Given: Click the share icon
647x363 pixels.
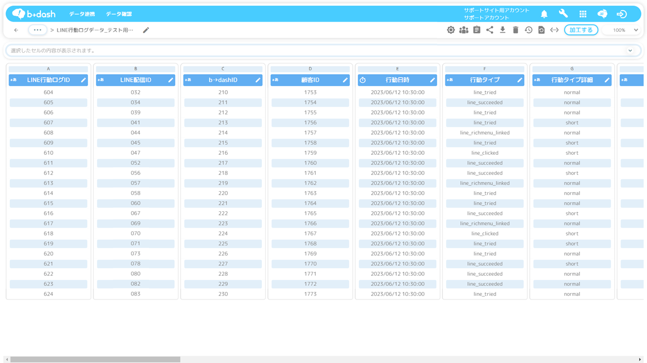Looking at the screenshot, I should tap(489, 30).
